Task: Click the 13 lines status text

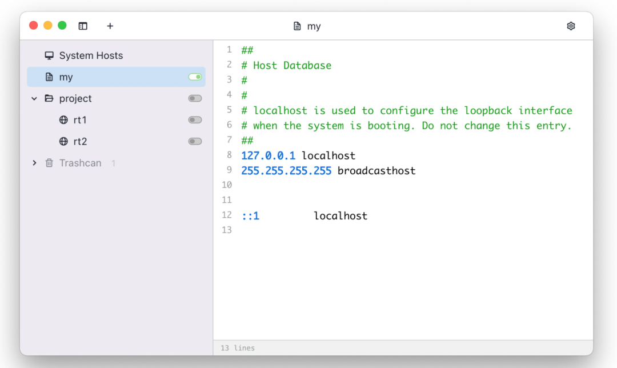Action: (238, 348)
